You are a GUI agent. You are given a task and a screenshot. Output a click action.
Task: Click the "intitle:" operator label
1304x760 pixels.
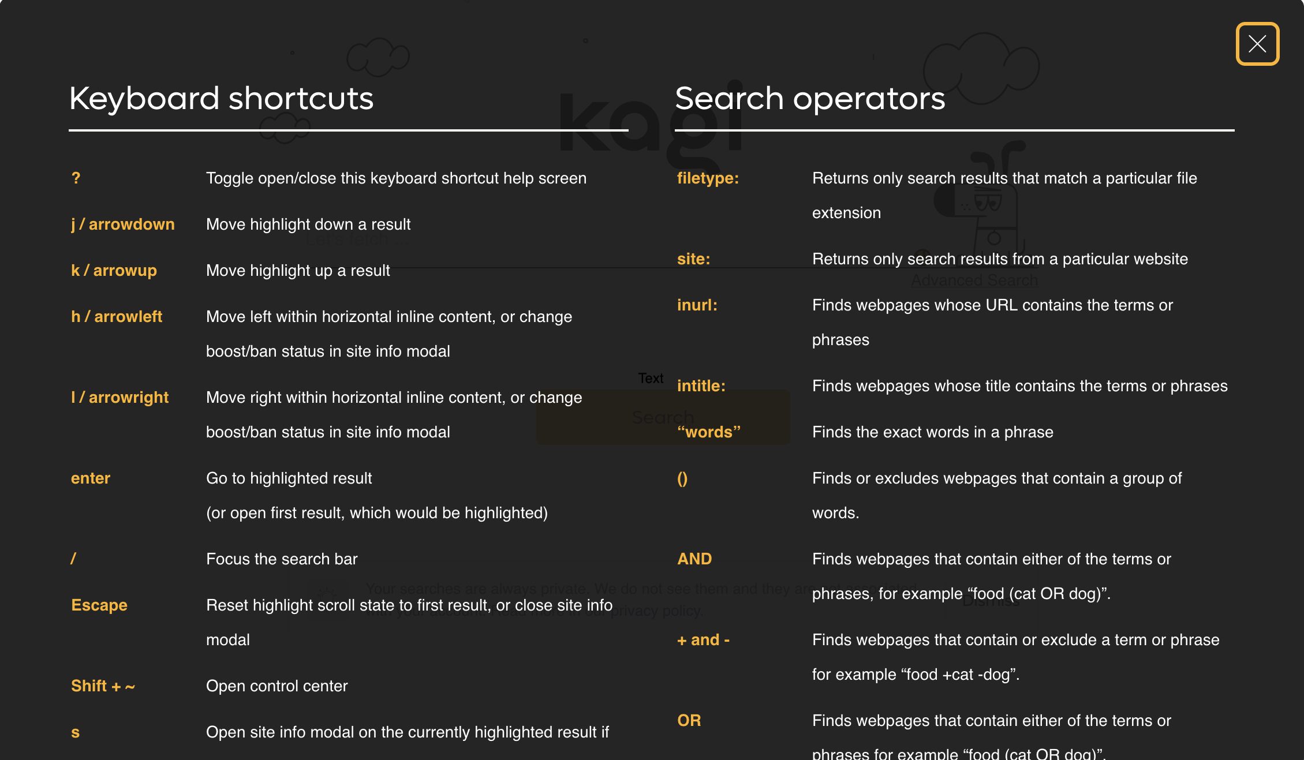coord(701,385)
